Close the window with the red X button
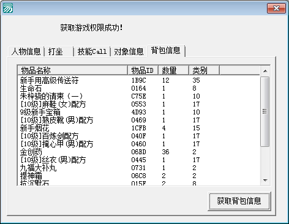The width and height of the screenshot is (289, 224). [276, 9]
